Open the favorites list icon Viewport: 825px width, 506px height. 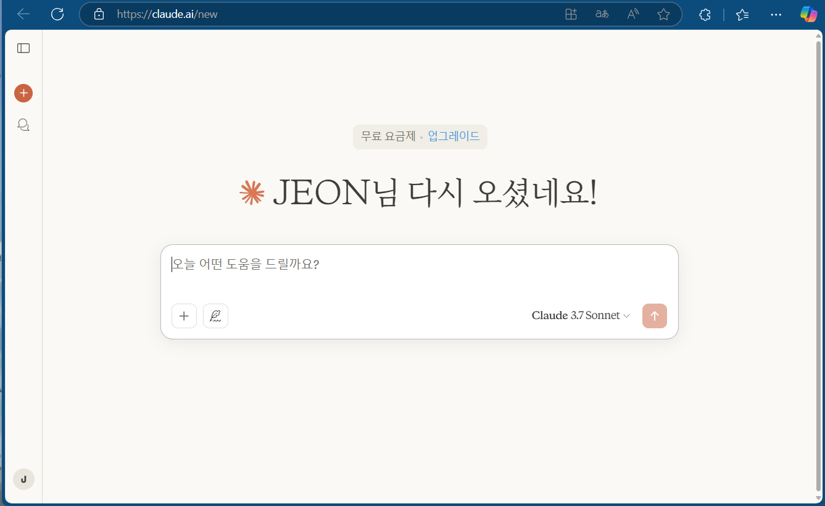742,14
